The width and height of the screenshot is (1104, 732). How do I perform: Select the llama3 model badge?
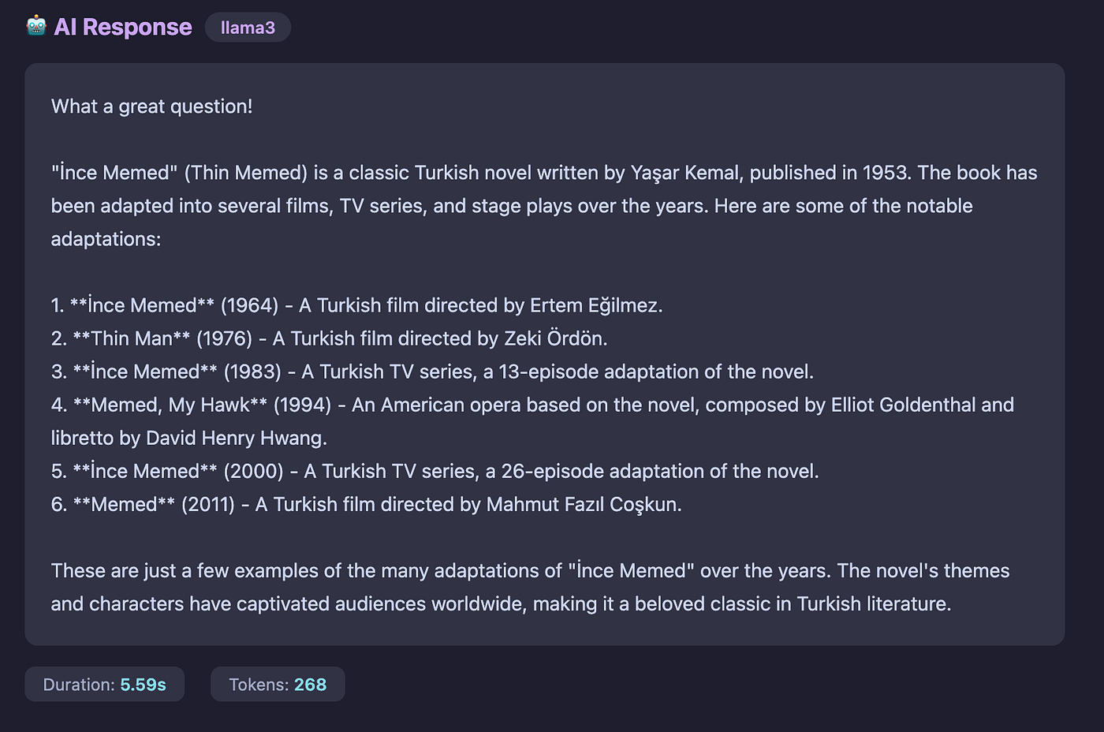click(x=248, y=28)
